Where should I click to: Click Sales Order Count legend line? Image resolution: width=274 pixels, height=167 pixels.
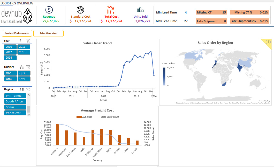click(97, 117)
